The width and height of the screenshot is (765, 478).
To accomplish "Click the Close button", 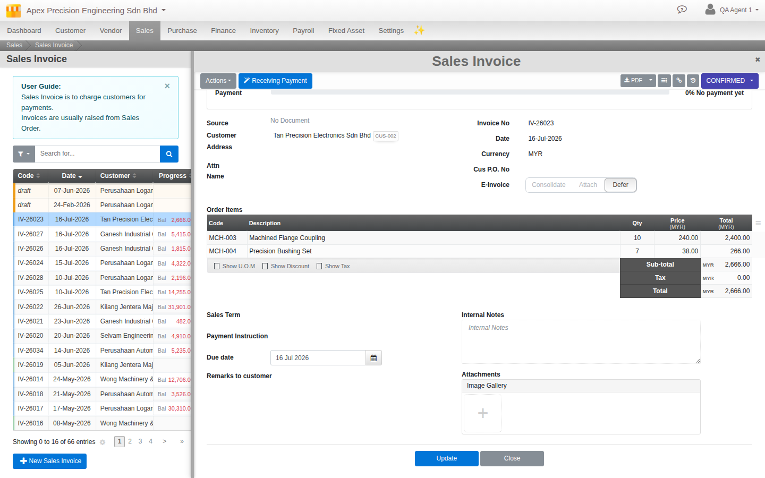I will [x=512, y=458].
